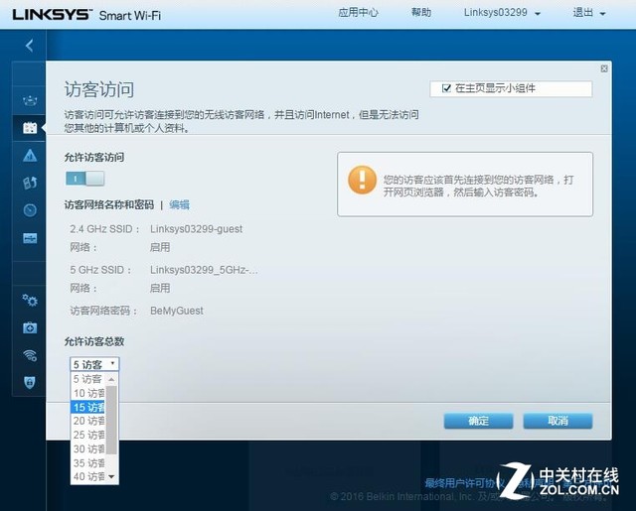Screen dimensions: 636x511
Task: Click dropdown list scroll-down arrow
Action: (x=111, y=476)
